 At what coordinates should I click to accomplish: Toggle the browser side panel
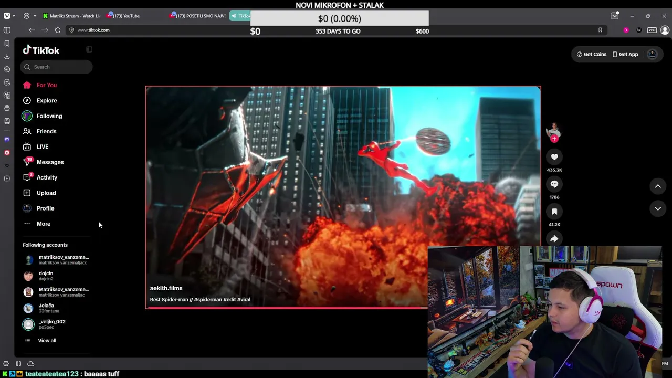point(7,30)
